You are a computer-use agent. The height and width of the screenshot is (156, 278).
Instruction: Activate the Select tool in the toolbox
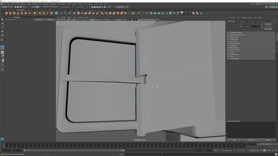pyautogui.click(x=2, y=19)
